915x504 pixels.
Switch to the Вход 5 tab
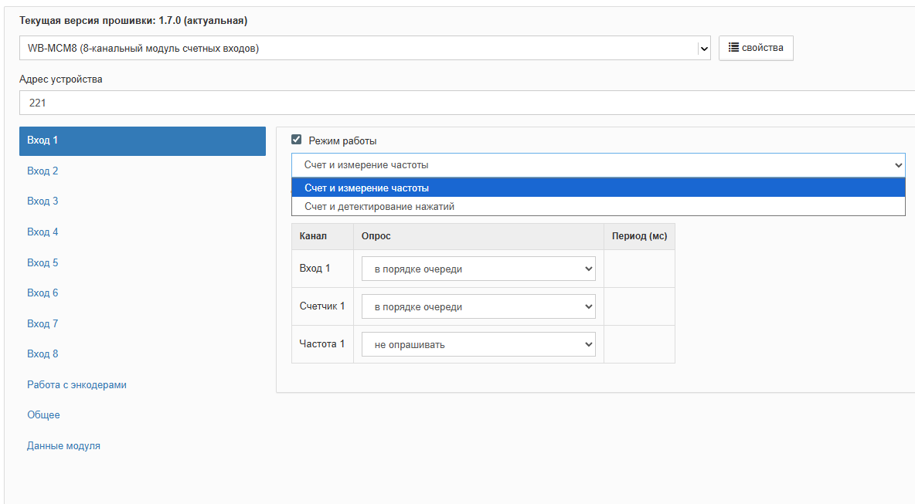43,263
